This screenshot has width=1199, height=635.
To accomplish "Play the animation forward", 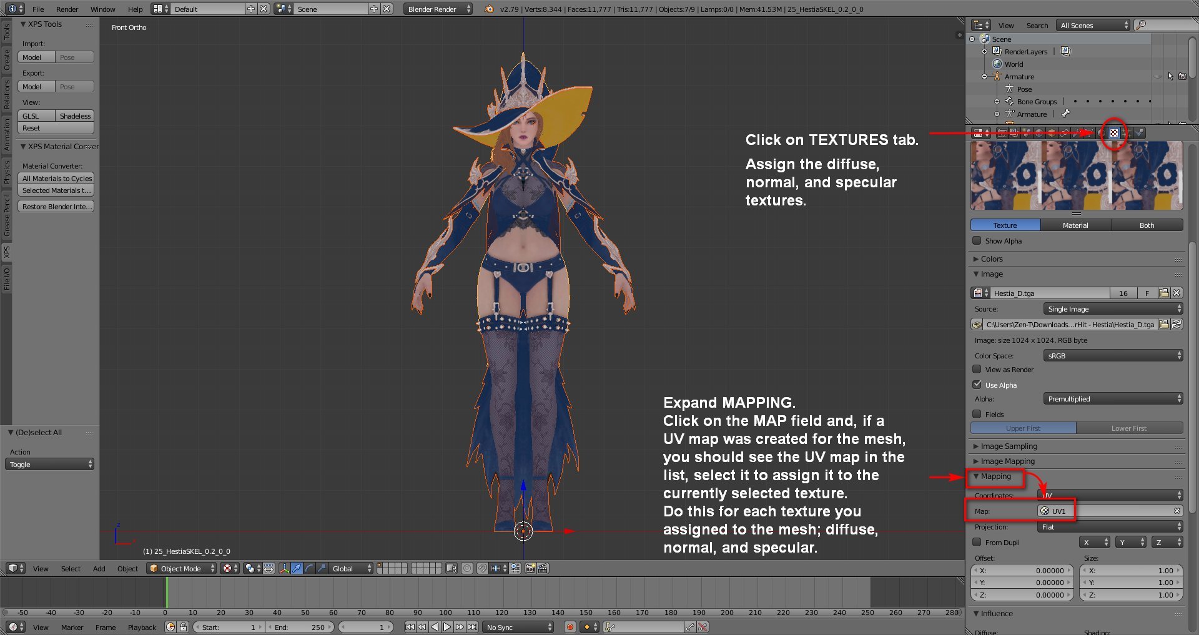I will [447, 627].
